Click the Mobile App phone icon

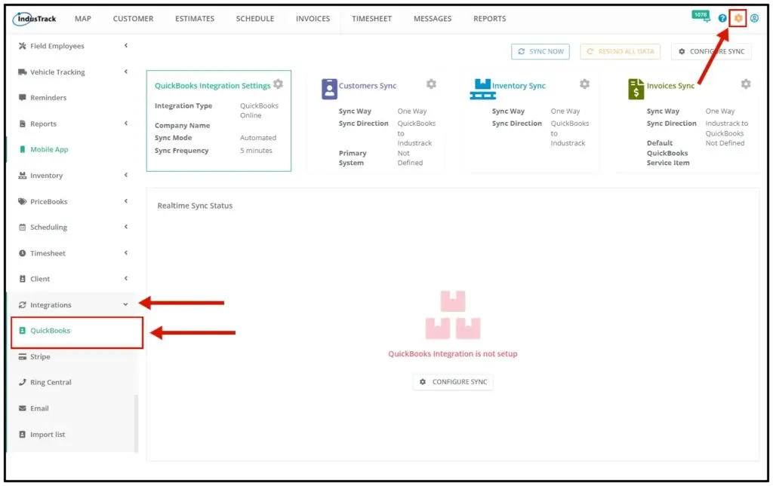(x=22, y=149)
